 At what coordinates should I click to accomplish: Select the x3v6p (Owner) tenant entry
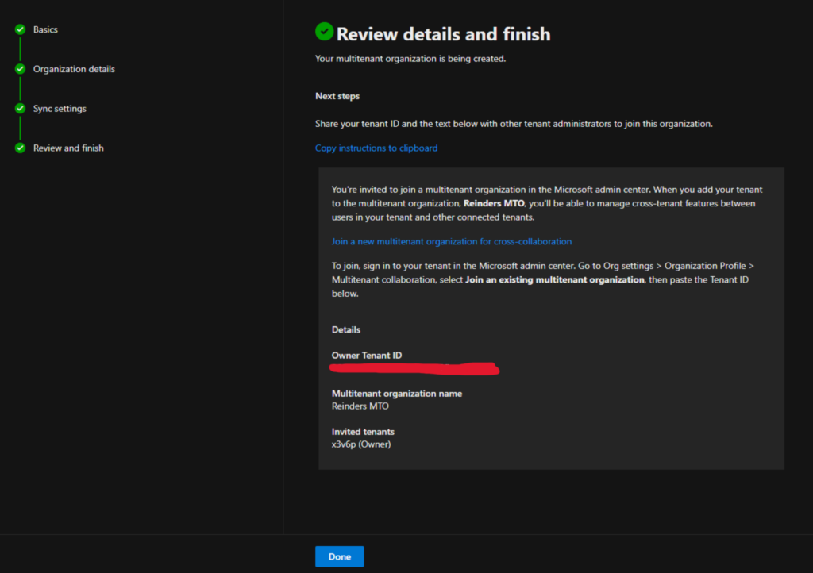[361, 444]
